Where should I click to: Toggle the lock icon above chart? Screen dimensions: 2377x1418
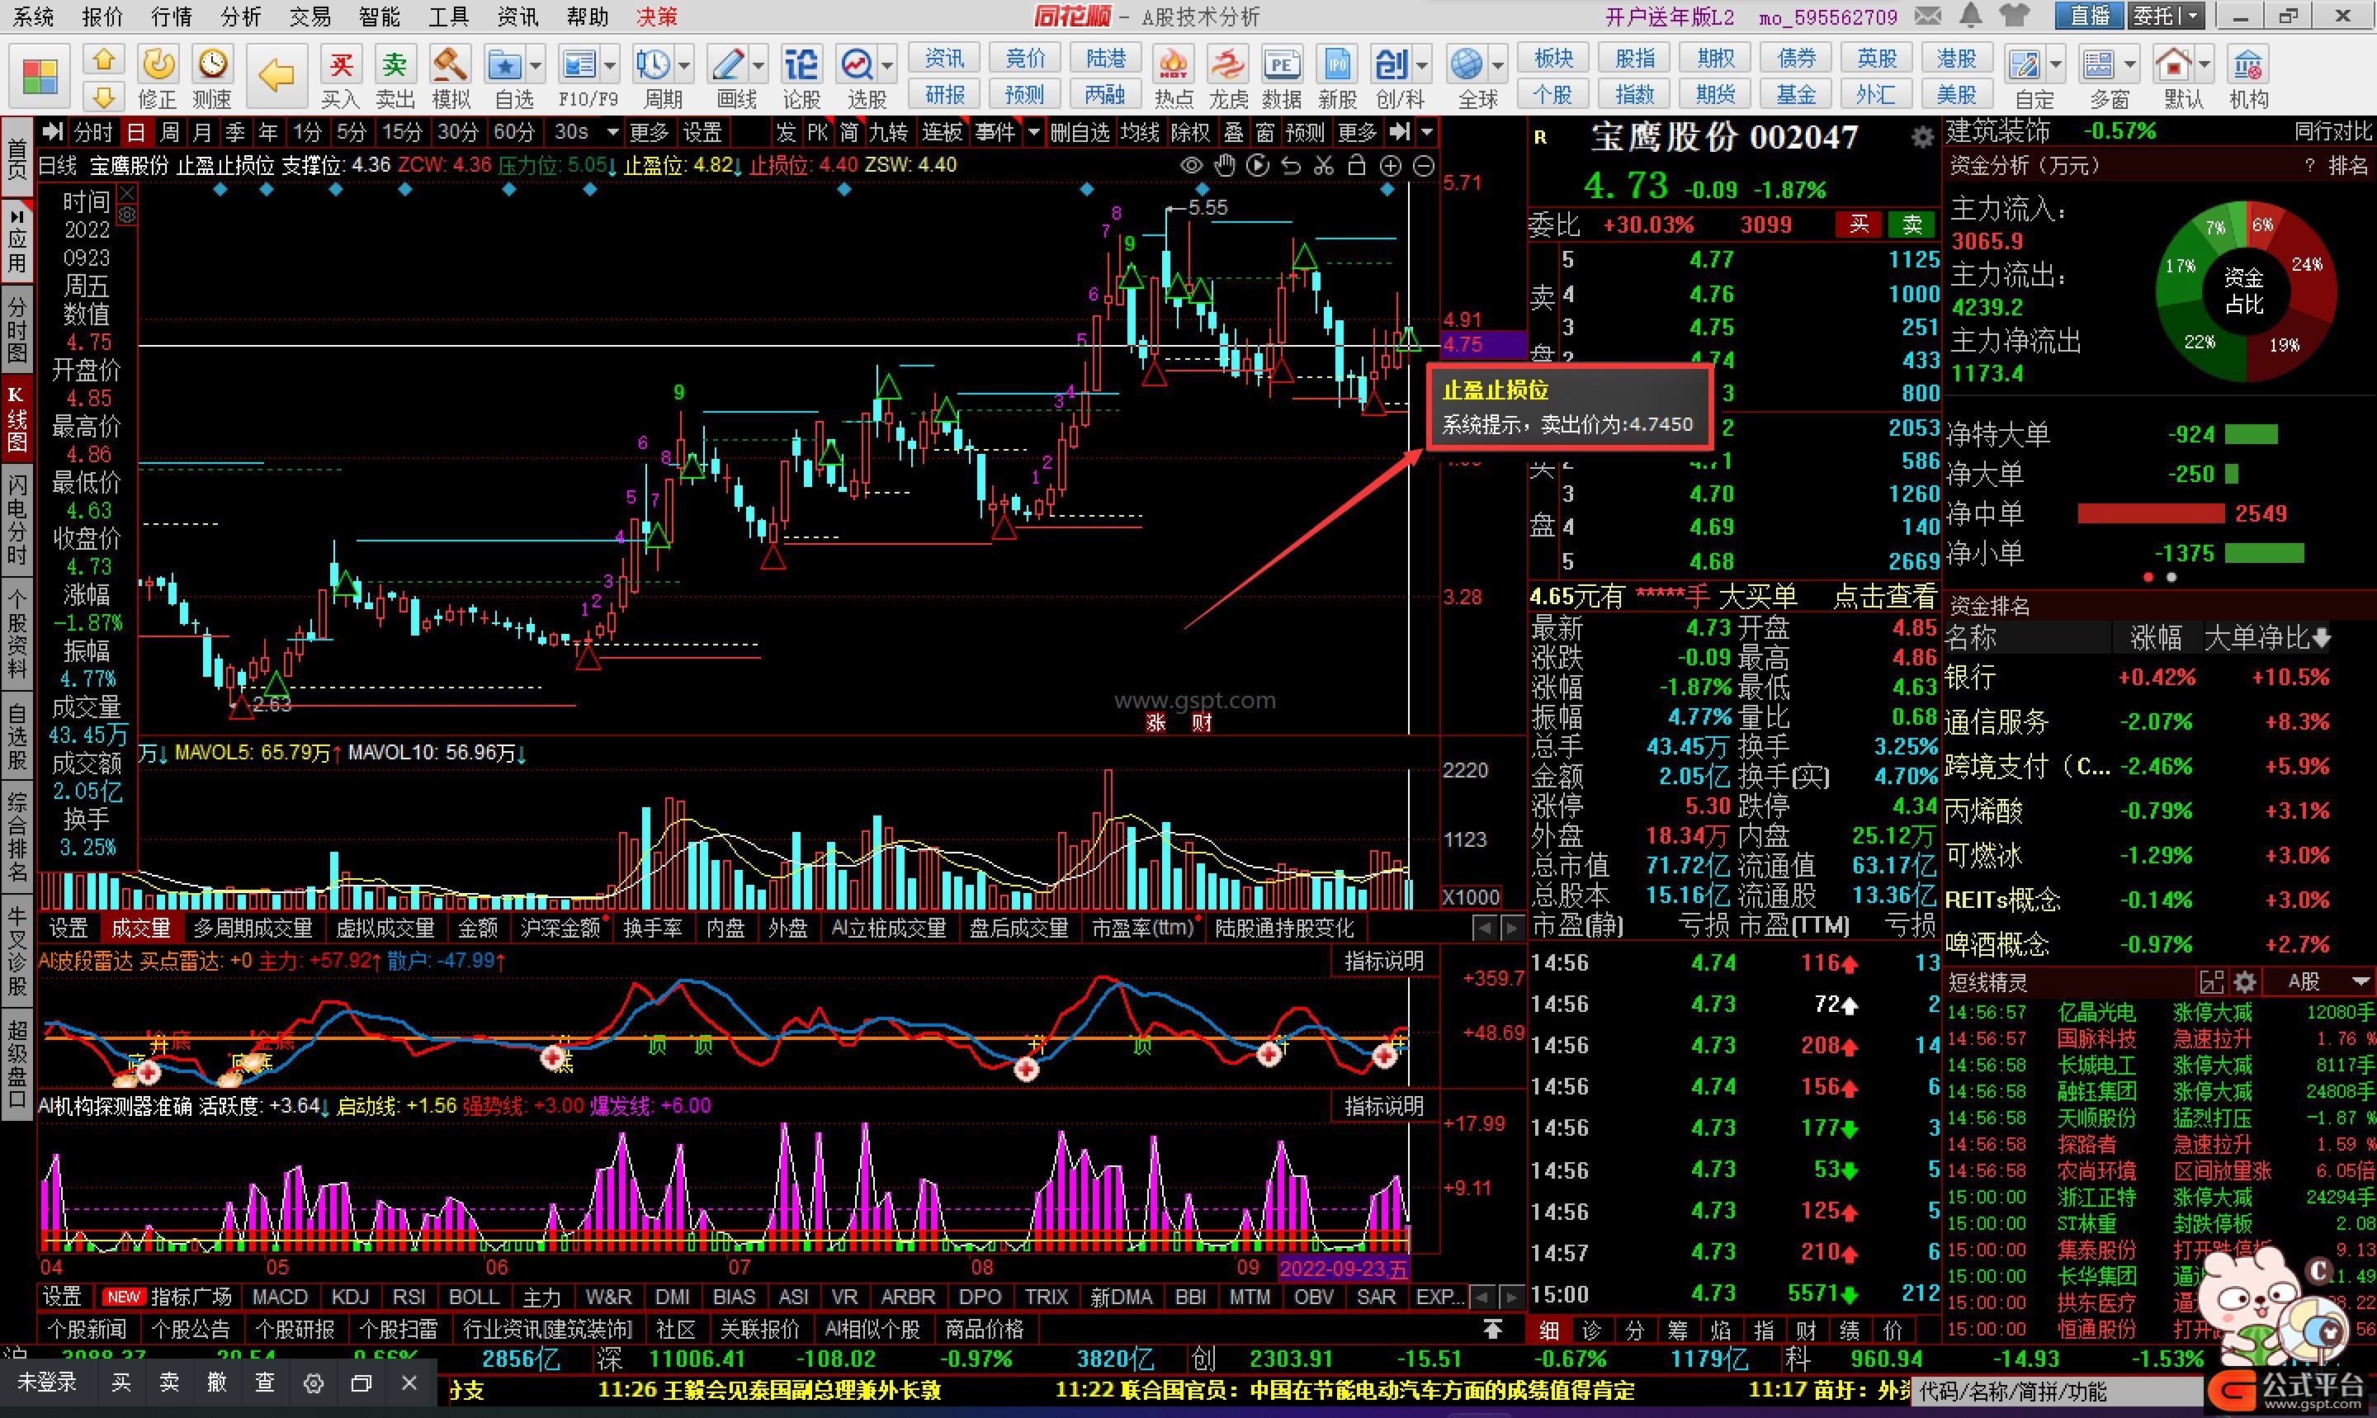tap(1357, 165)
